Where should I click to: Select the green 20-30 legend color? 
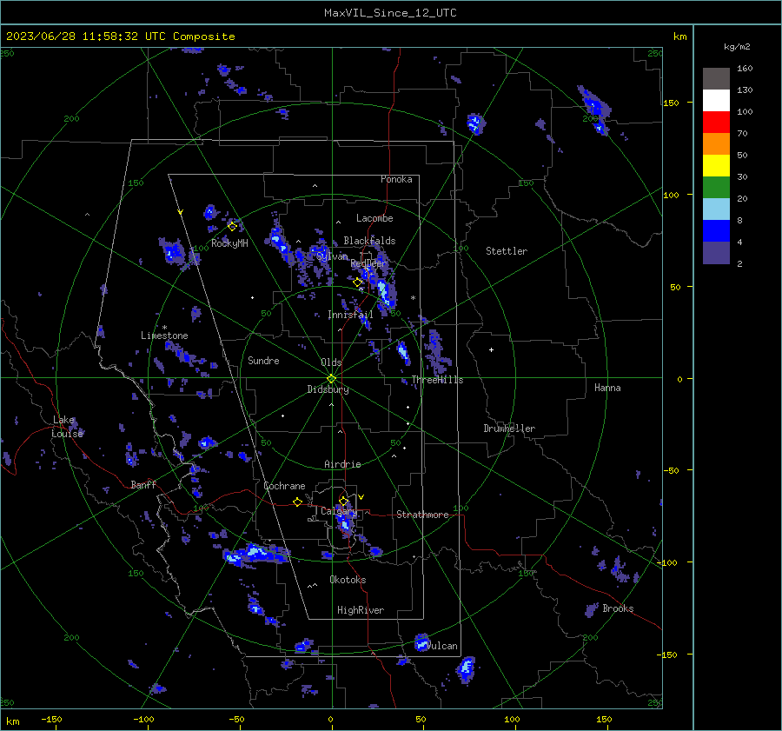click(716, 188)
